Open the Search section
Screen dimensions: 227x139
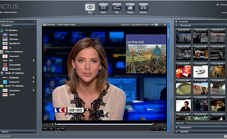click(x=18, y=132)
